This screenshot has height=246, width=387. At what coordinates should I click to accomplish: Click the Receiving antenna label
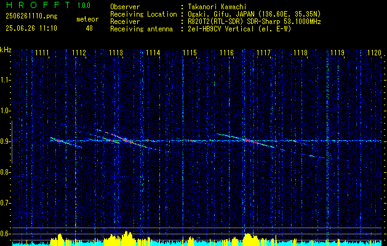142,29
